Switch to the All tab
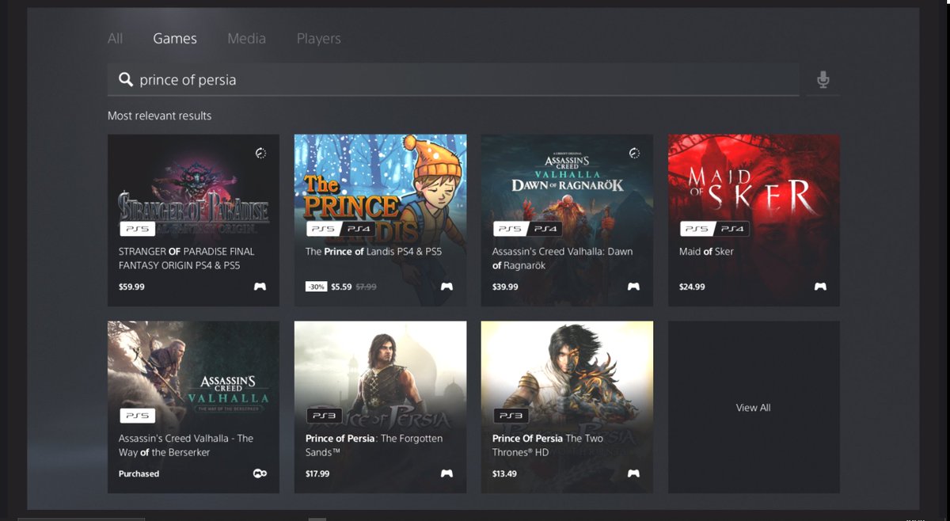950x521 pixels. [115, 38]
